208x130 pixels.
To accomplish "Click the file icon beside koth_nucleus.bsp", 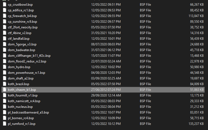I will [5, 107].
